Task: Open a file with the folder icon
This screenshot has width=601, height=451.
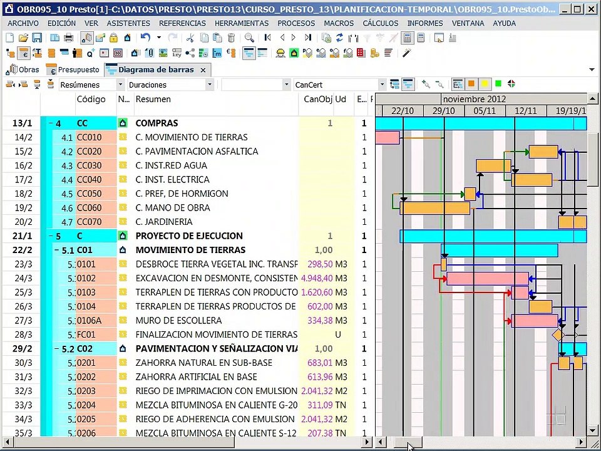Action: pyautogui.click(x=23, y=38)
